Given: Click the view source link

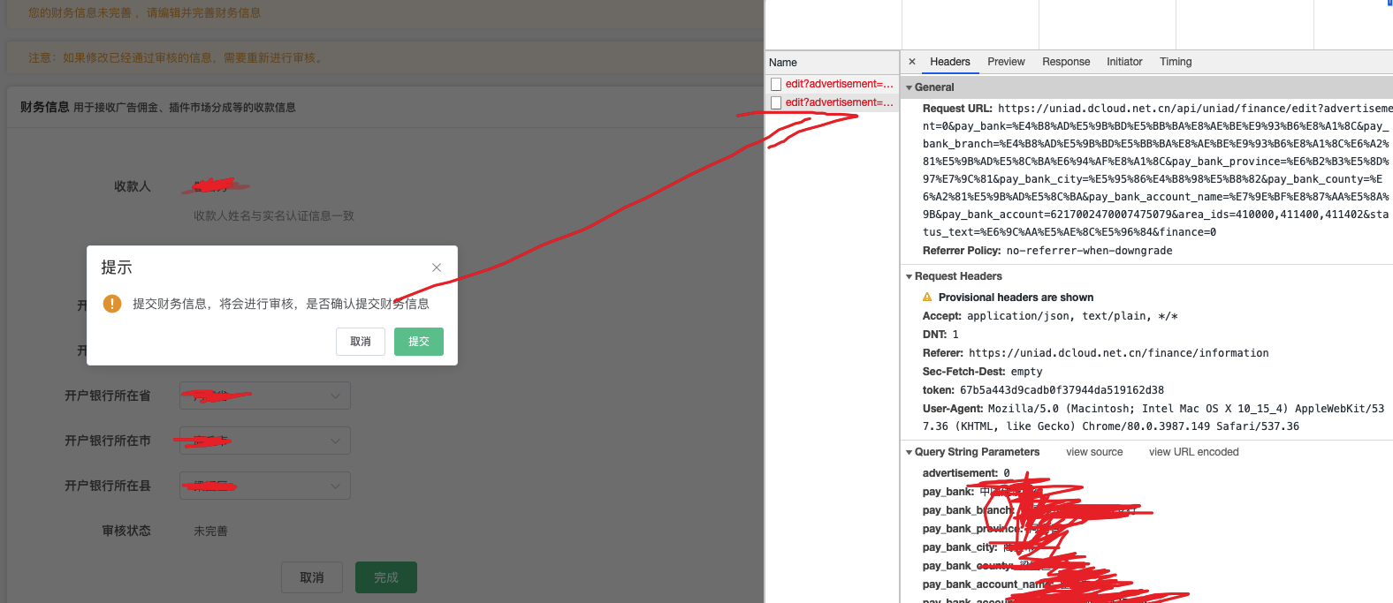Looking at the screenshot, I should (1094, 452).
